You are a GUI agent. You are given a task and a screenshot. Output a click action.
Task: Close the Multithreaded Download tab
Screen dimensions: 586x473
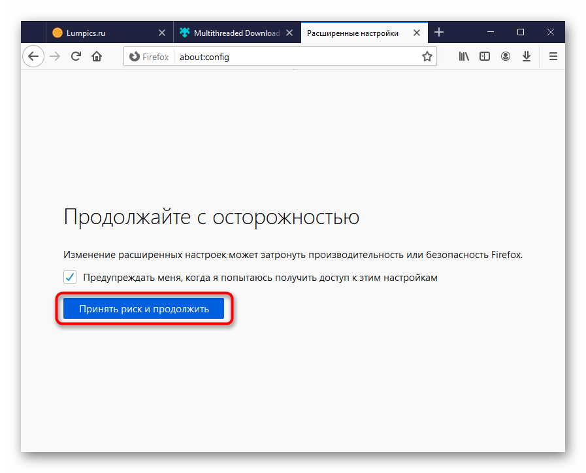point(290,33)
